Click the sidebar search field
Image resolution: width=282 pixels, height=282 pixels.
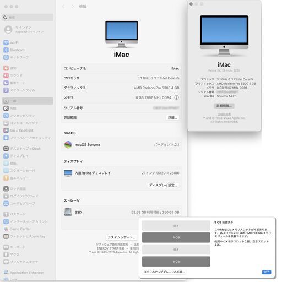[28, 17]
